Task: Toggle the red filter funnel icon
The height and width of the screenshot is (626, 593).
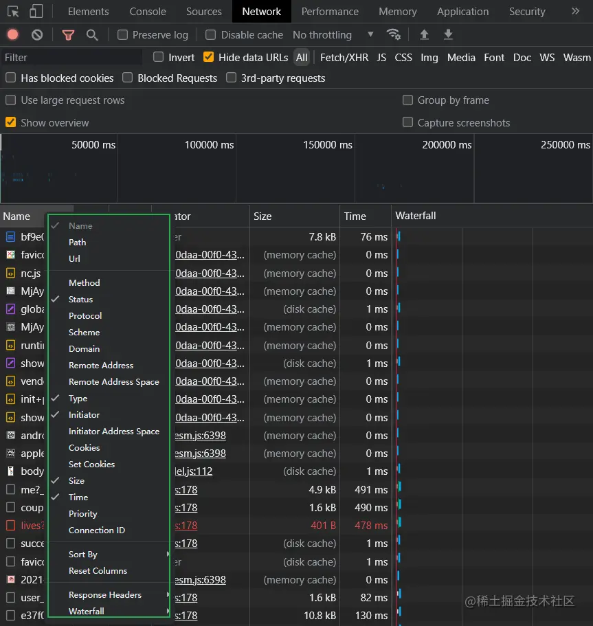Action: 68,35
